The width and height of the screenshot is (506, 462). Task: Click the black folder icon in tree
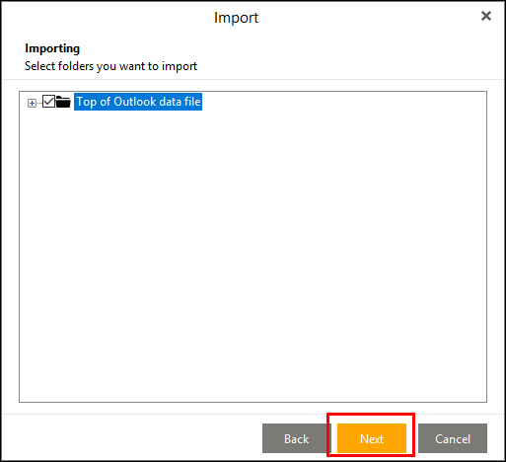tap(63, 102)
